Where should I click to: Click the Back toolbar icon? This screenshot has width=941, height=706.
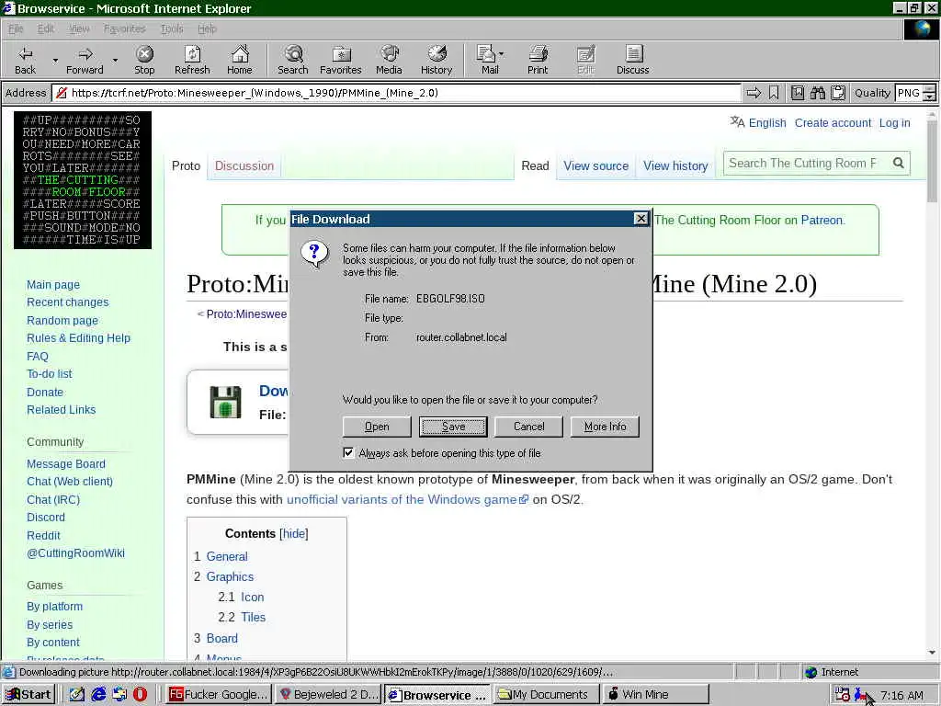click(25, 60)
